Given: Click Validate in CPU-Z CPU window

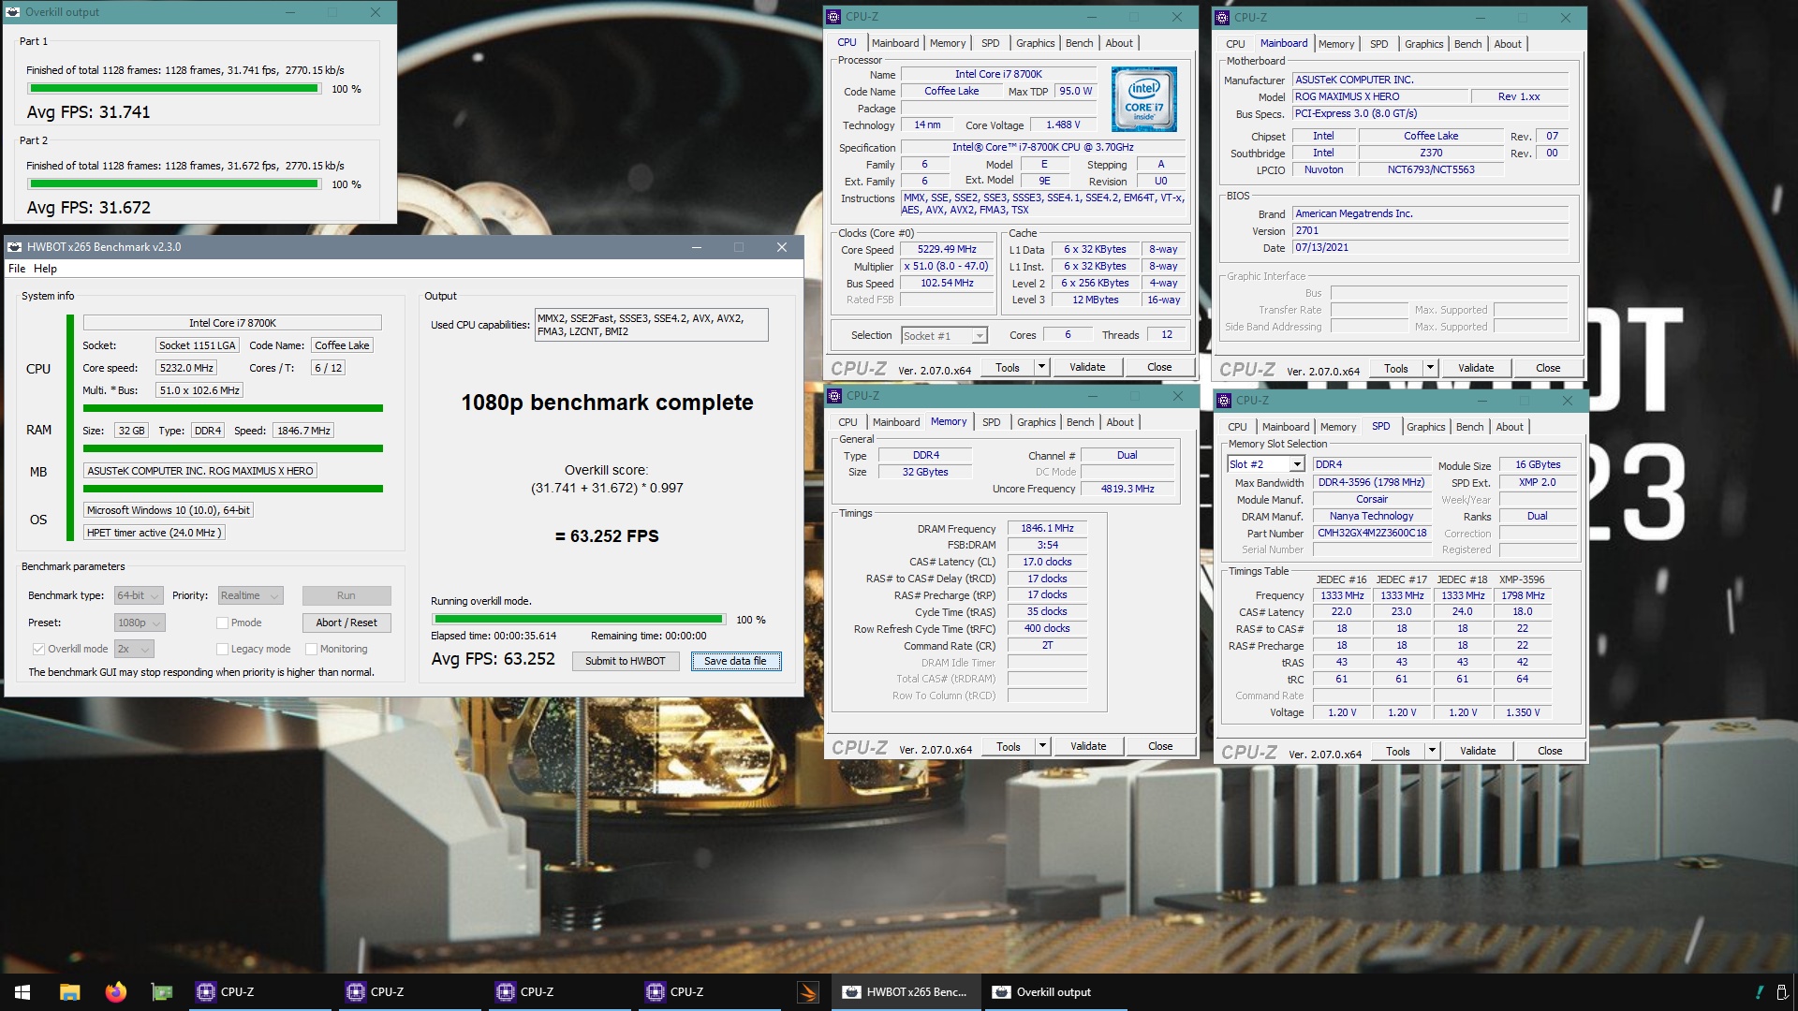Looking at the screenshot, I should (1086, 367).
